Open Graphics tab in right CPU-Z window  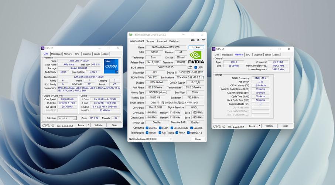coord(258,55)
